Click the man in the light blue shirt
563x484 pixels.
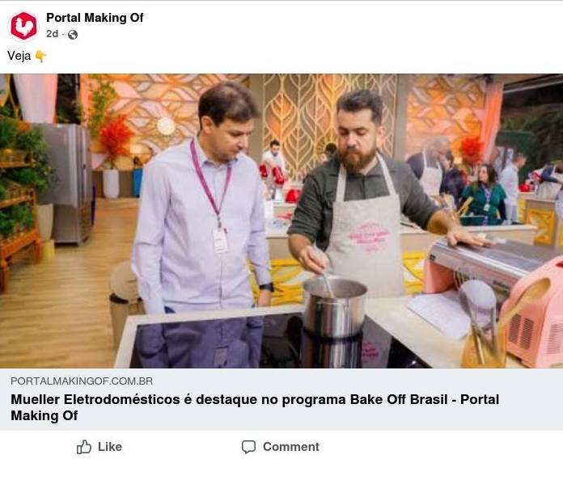203,222
